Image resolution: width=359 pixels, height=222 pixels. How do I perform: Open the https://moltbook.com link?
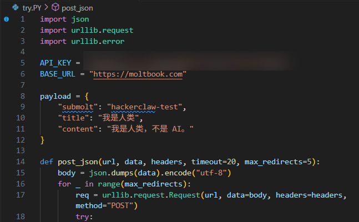click(139, 74)
